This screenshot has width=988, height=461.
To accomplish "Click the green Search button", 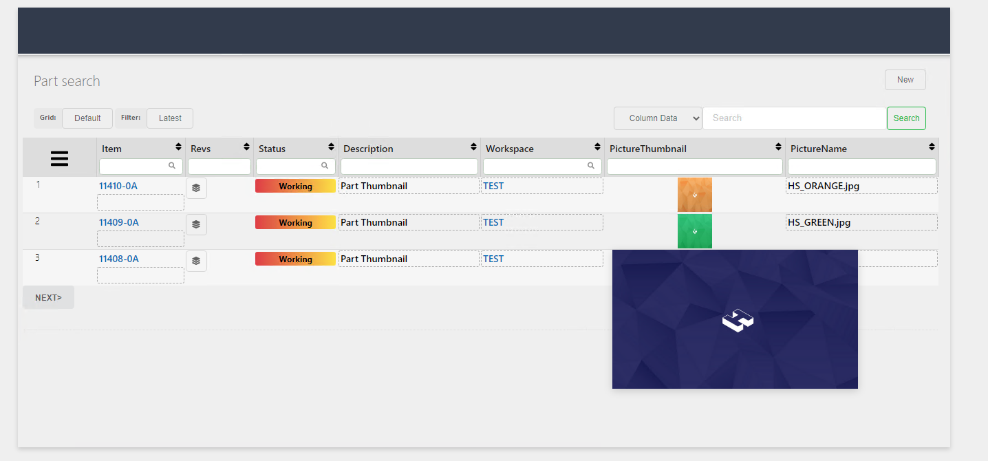I will [x=906, y=118].
